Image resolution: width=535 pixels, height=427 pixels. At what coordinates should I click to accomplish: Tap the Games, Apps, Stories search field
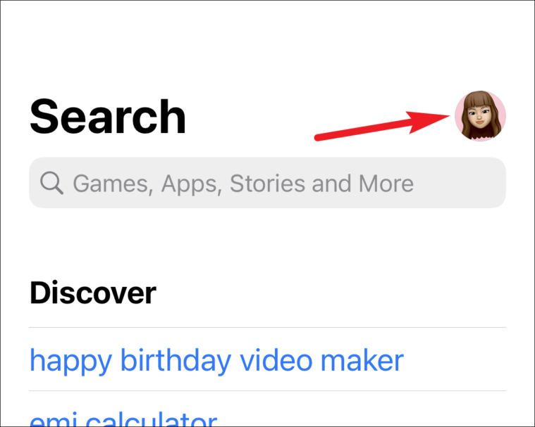pyautogui.click(x=268, y=183)
